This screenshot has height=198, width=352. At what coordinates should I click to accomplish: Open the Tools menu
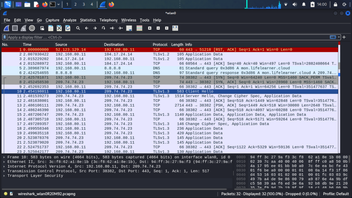(144, 20)
